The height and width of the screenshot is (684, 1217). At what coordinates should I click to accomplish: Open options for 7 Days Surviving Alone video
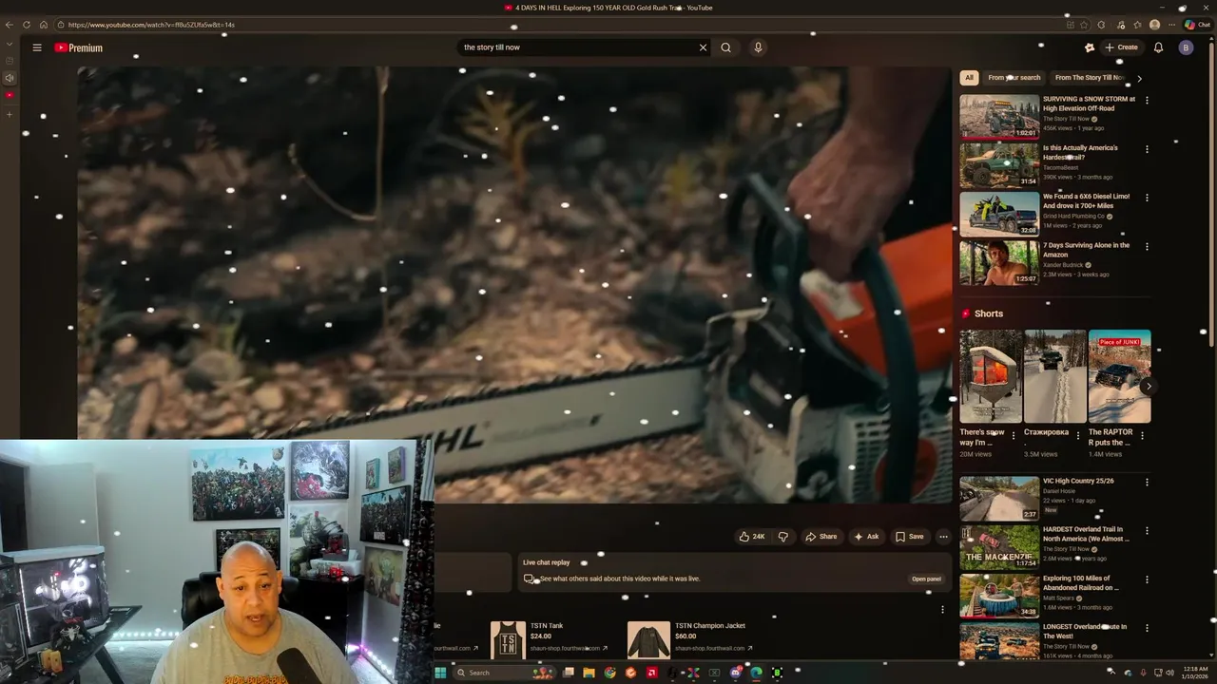1147,246
